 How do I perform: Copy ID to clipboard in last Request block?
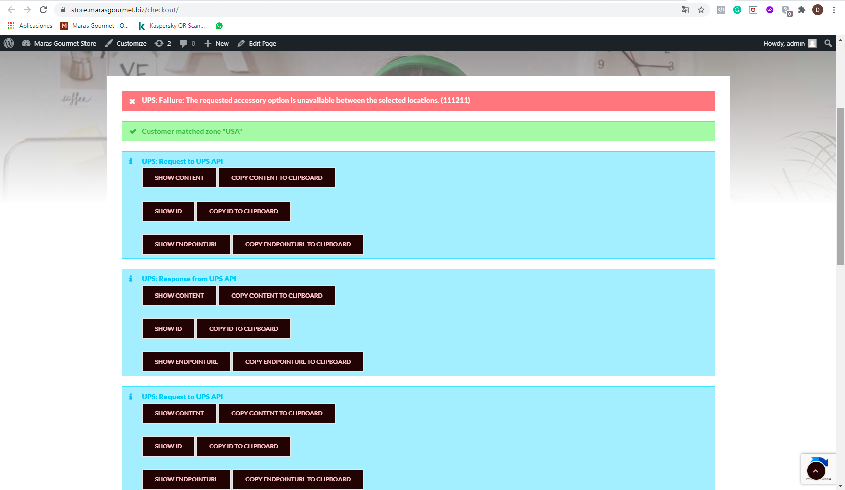(x=244, y=446)
